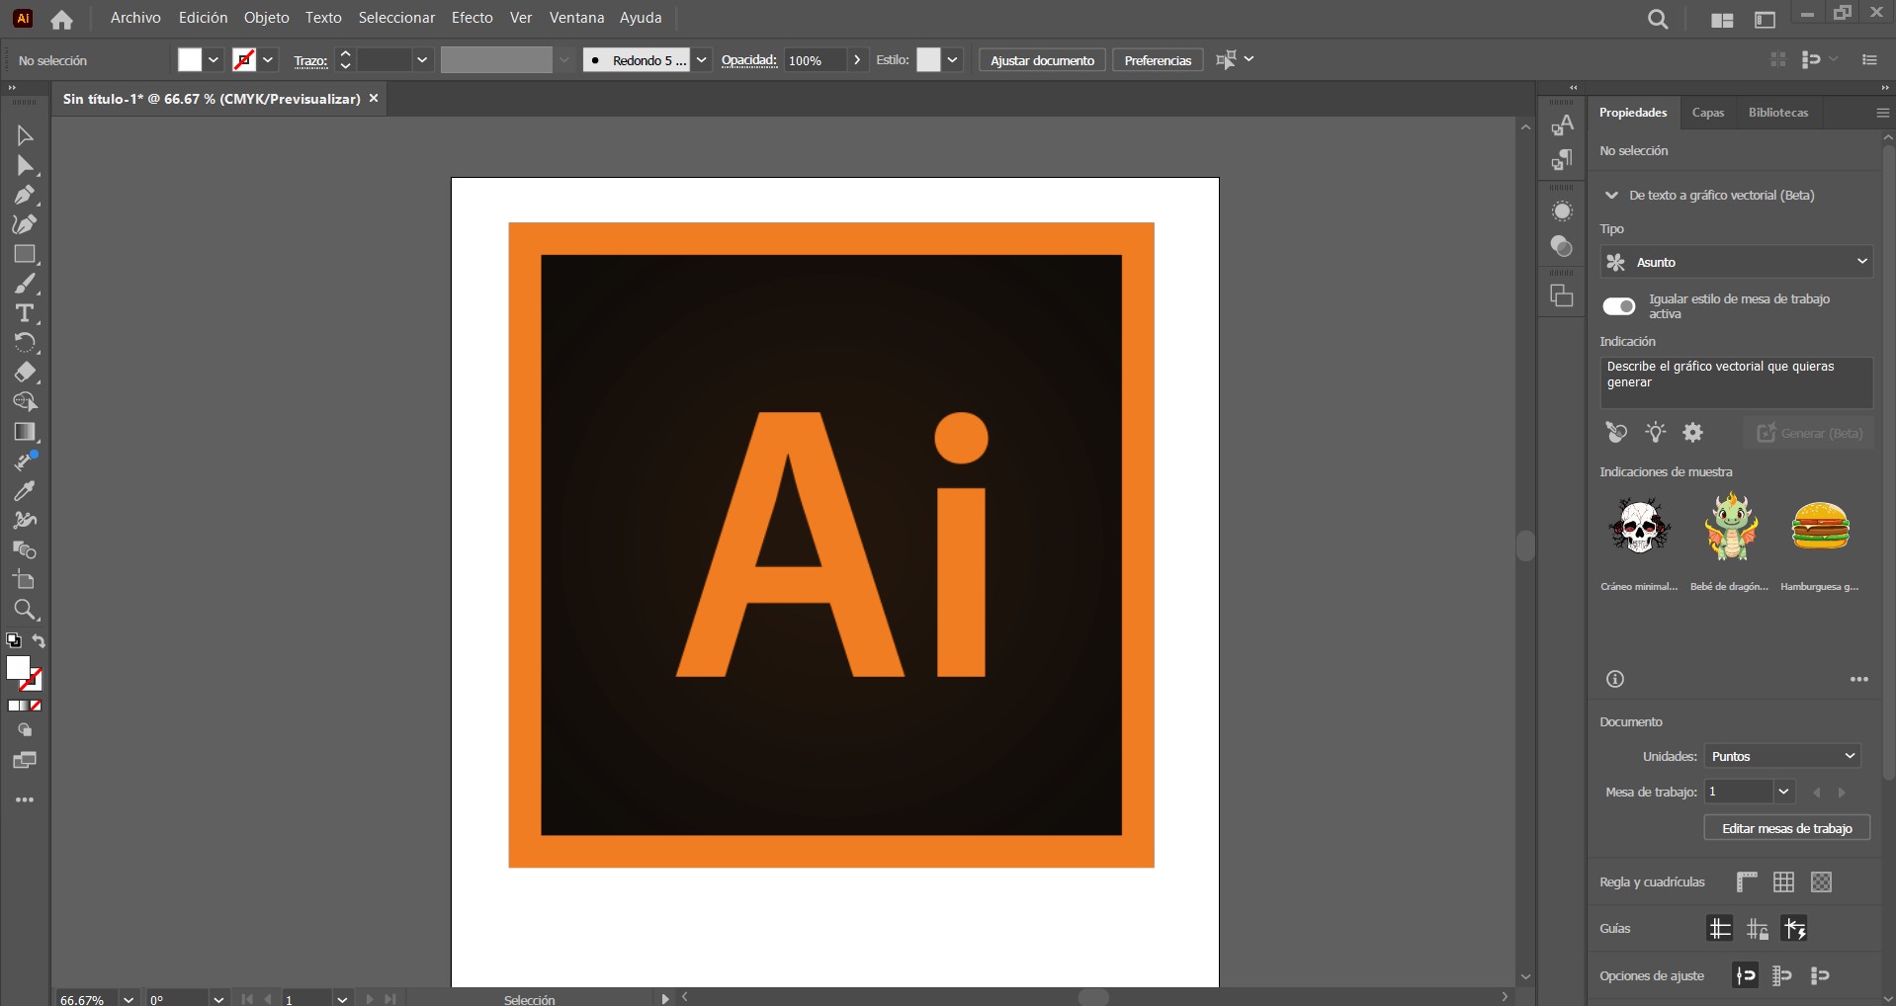Open the Properties panel hamburger menu

(1882, 113)
